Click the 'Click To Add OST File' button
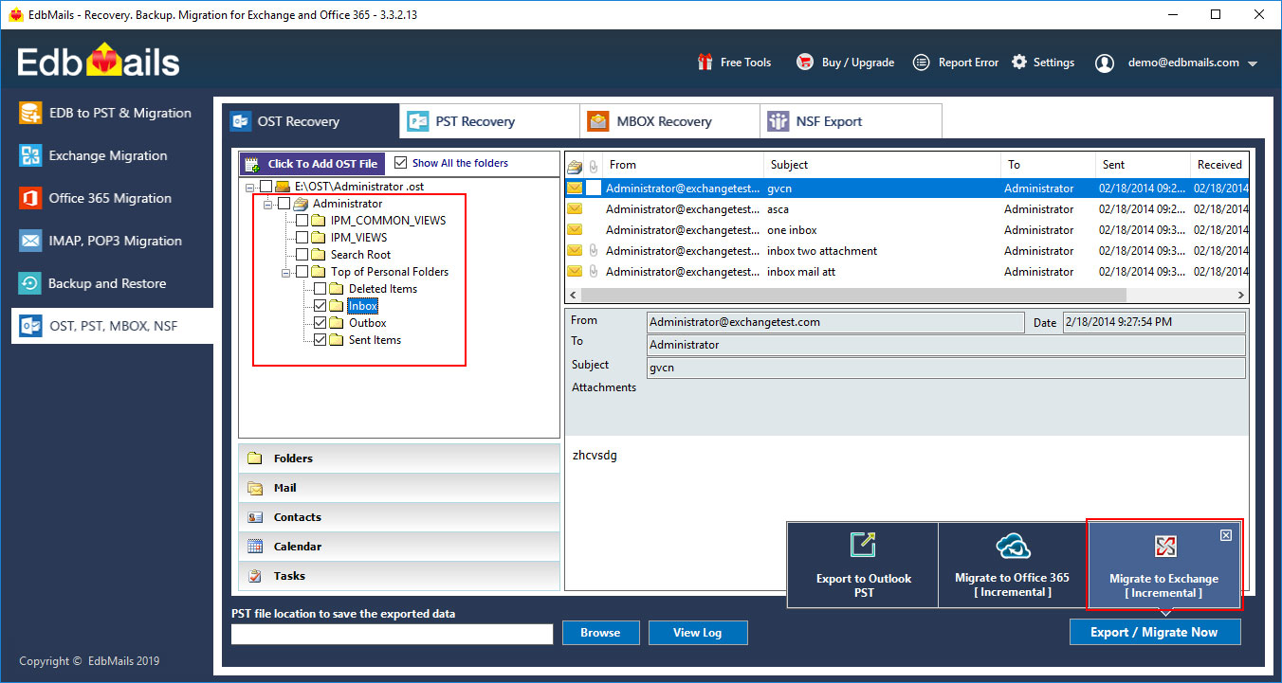 [312, 164]
